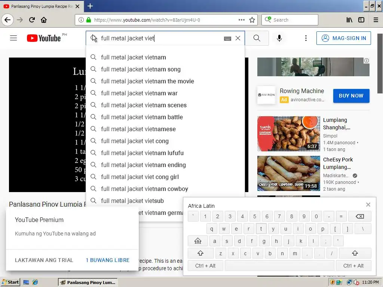This screenshot has height=287, width=383.
Task: Select suggestion 'full metal jacket vietnam'
Action: click(165, 57)
